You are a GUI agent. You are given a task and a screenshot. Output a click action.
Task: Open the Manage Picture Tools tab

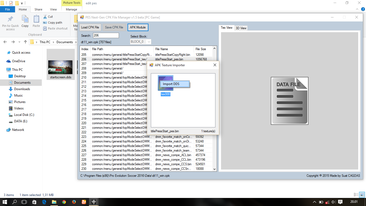72,9
